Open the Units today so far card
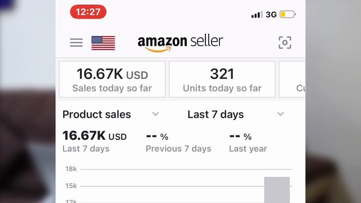The image size is (361, 203). click(222, 79)
